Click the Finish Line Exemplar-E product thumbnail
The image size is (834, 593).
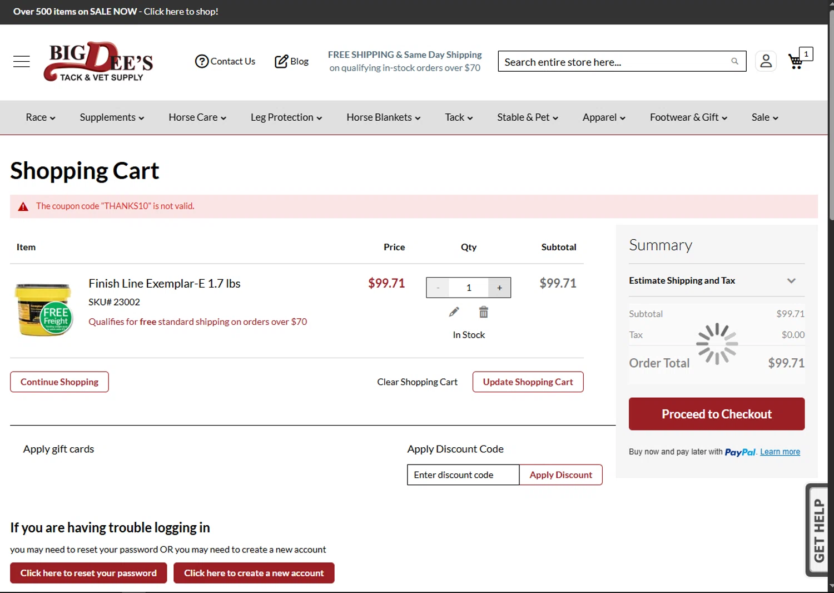44,309
